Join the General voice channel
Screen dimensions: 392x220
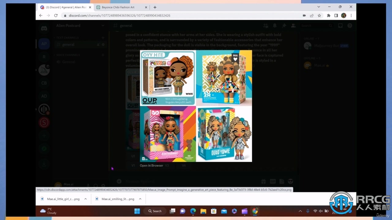click(80, 62)
